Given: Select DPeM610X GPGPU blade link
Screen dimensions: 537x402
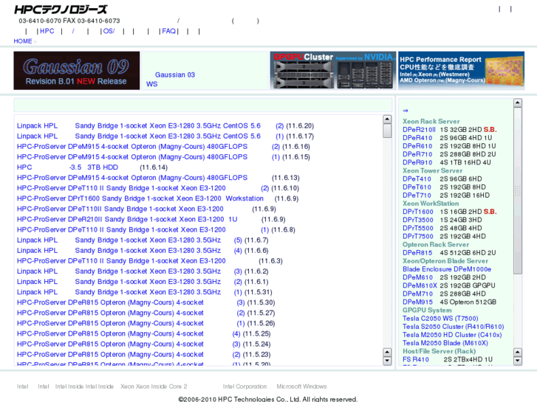Looking at the screenshot, I should pos(420,285).
